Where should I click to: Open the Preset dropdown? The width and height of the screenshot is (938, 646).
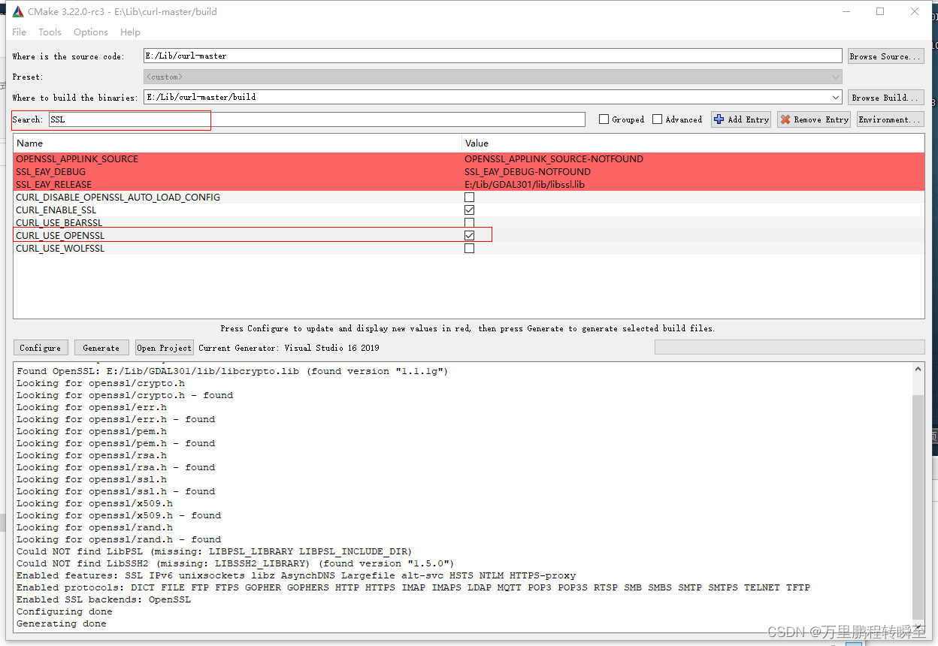pyautogui.click(x=834, y=76)
